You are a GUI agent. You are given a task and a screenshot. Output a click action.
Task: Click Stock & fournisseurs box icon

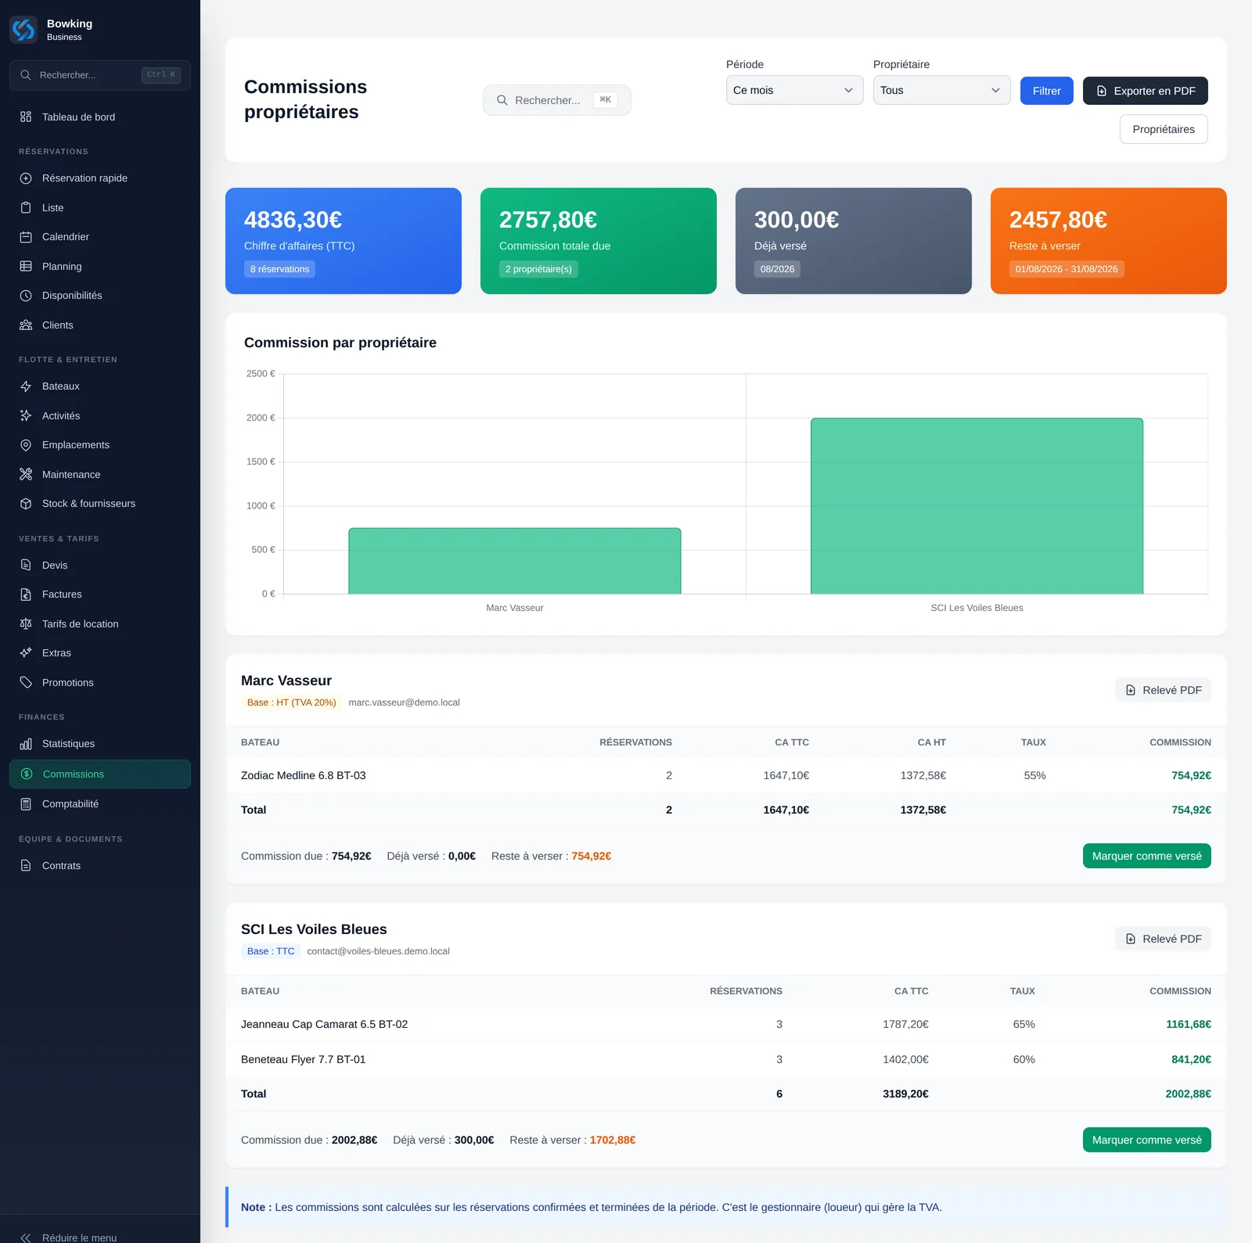(26, 504)
